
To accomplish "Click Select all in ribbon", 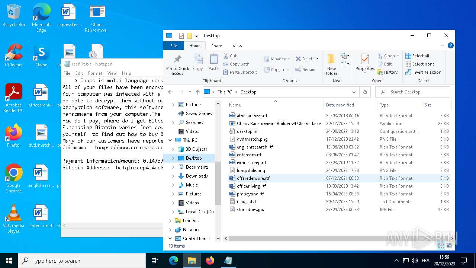I will [x=417, y=56].
